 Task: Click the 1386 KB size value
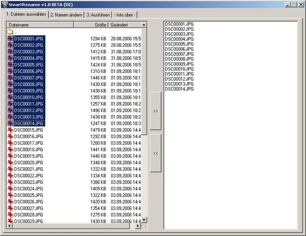(98, 182)
